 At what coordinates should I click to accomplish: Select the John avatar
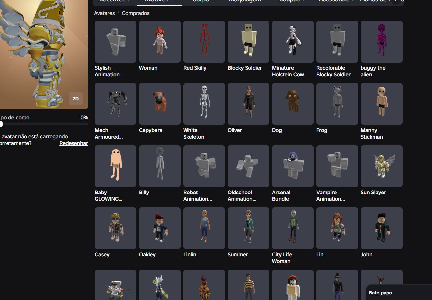(382, 228)
